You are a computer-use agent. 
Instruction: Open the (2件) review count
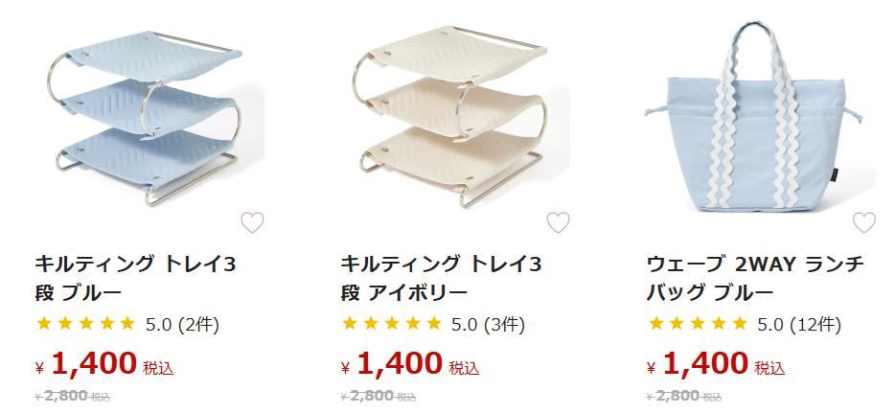[x=198, y=324]
